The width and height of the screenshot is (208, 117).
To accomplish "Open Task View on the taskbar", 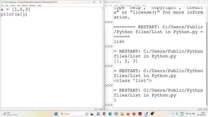I will point(92,114).
